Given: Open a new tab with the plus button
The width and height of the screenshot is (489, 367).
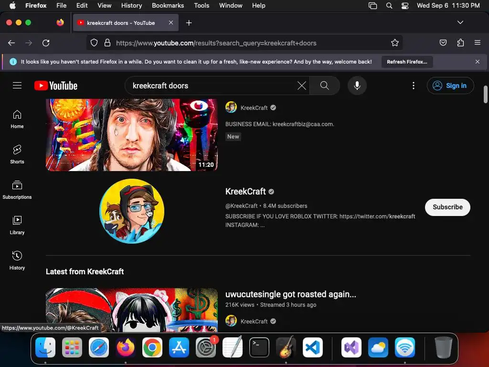Looking at the screenshot, I should coord(189,23).
